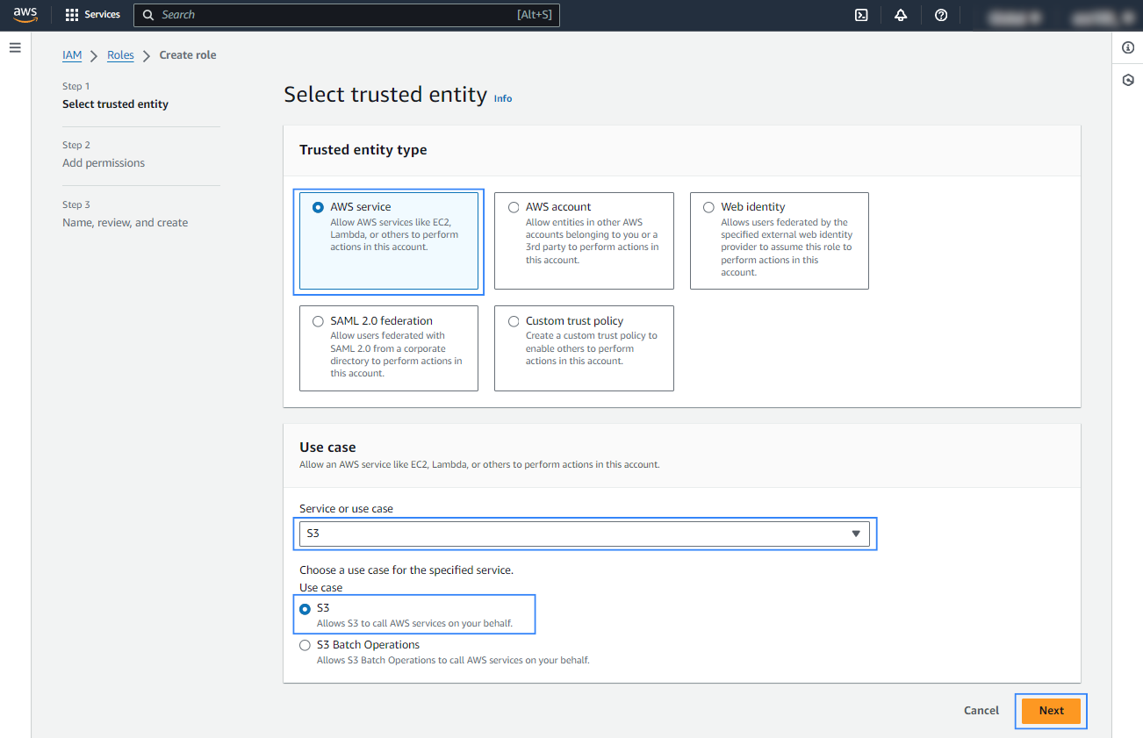The width and height of the screenshot is (1143, 738).
Task: Open the account menu in top navigation
Action: [x=1100, y=15]
